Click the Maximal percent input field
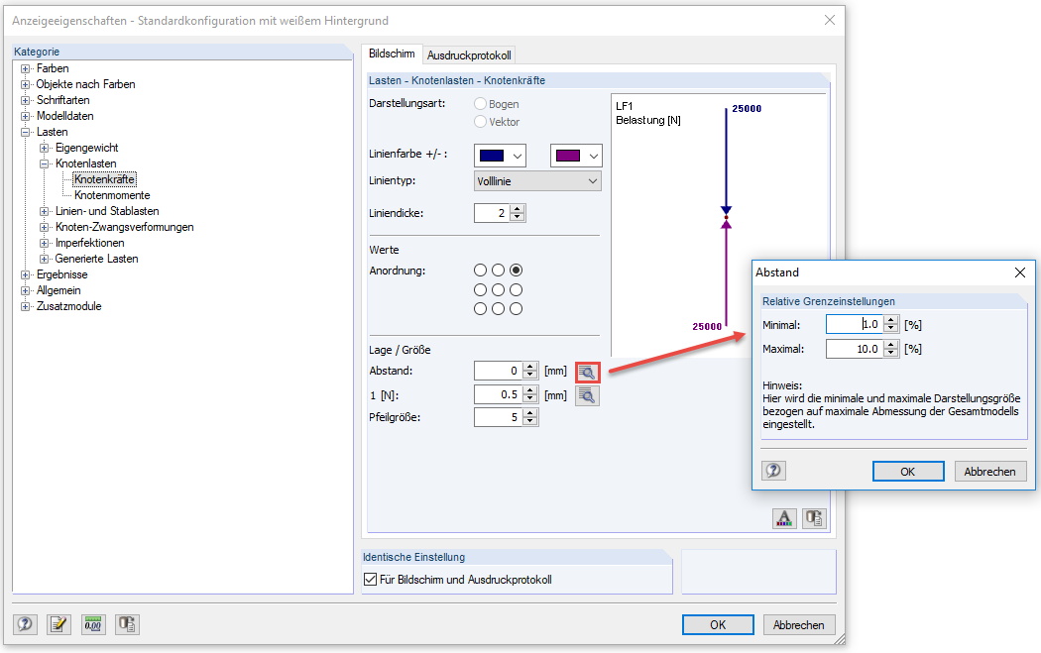The width and height of the screenshot is (1041, 653). [855, 349]
